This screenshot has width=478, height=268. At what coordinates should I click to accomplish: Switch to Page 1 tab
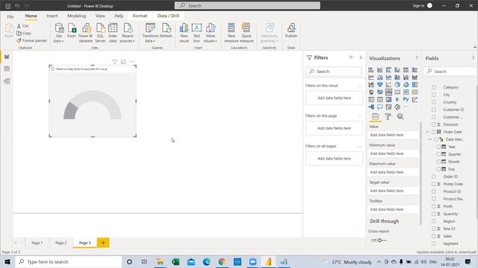[37, 243]
